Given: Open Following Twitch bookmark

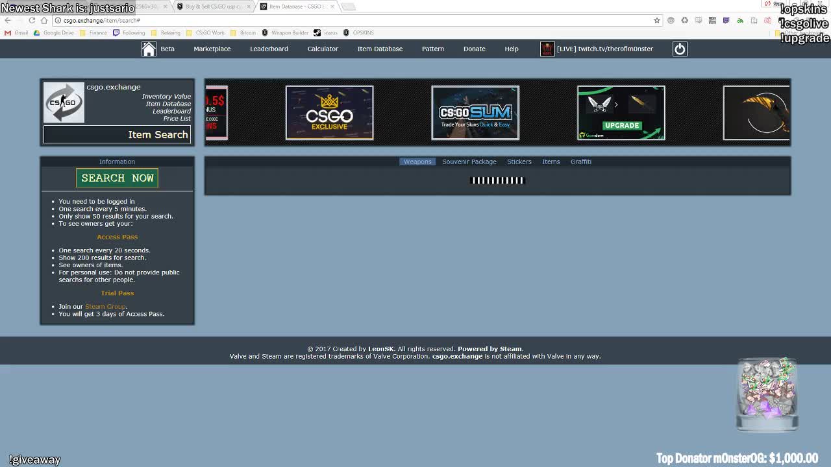Looking at the screenshot, I should pos(129,32).
